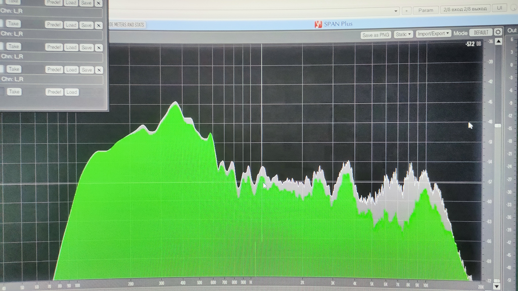Expand the Static dropdown menu
This screenshot has height=291, width=518.
click(403, 34)
